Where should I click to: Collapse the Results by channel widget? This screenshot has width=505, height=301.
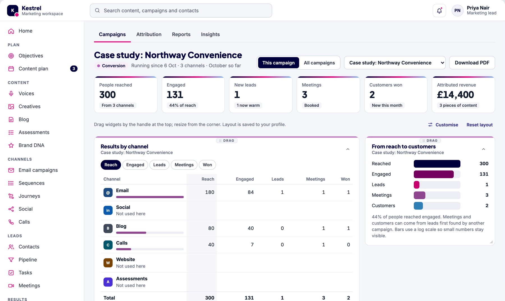point(348,149)
